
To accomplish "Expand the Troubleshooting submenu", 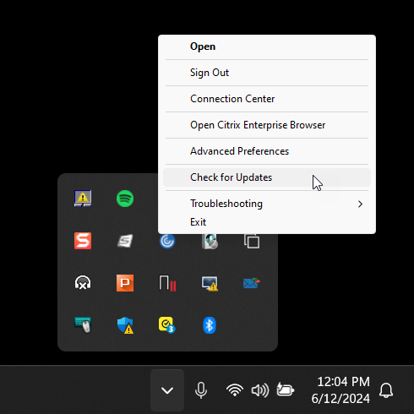I will [267, 204].
